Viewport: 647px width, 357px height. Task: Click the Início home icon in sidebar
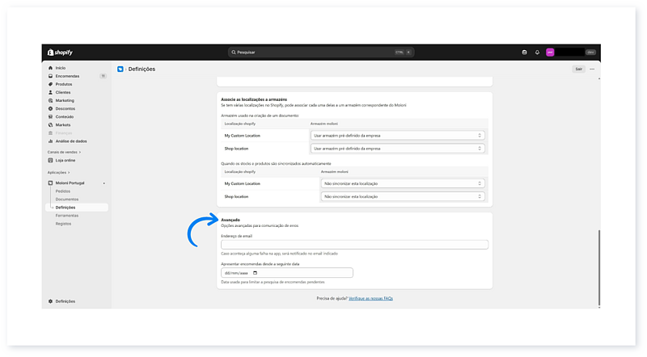coord(50,68)
